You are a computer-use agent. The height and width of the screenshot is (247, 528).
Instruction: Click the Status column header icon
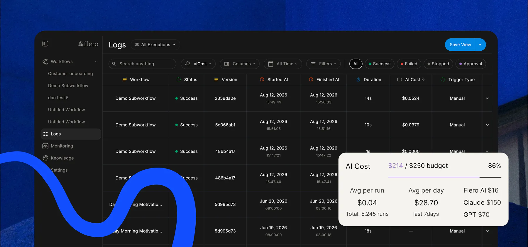[x=179, y=79]
